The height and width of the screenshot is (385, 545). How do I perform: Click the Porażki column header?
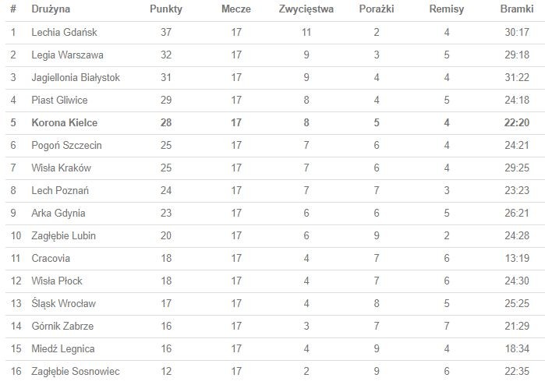[x=377, y=9]
